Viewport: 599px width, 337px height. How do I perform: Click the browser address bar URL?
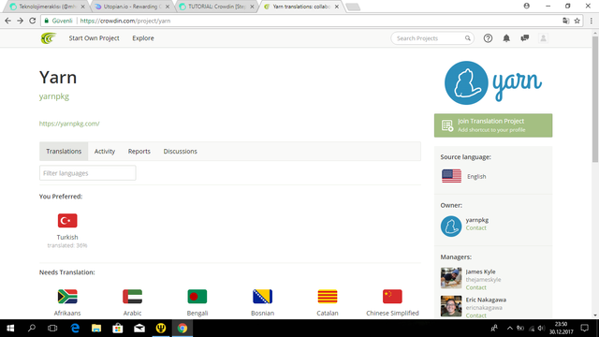125,21
